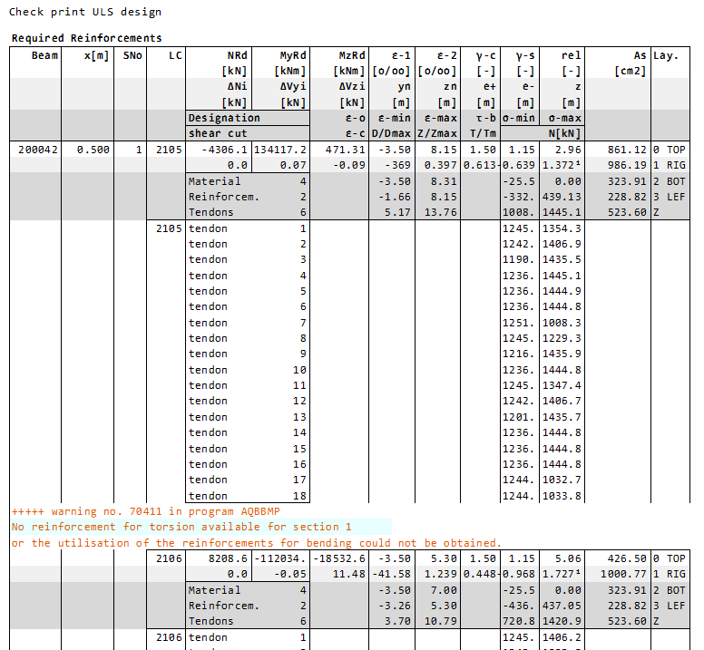Select the tendon 18 row label

coord(247,496)
